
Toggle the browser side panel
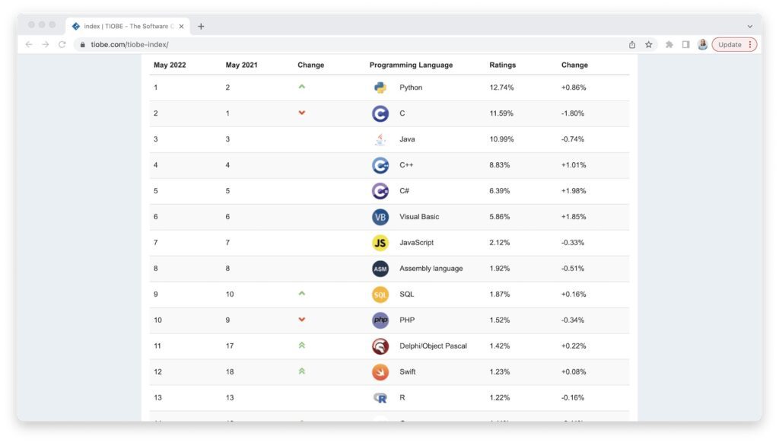point(685,45)
